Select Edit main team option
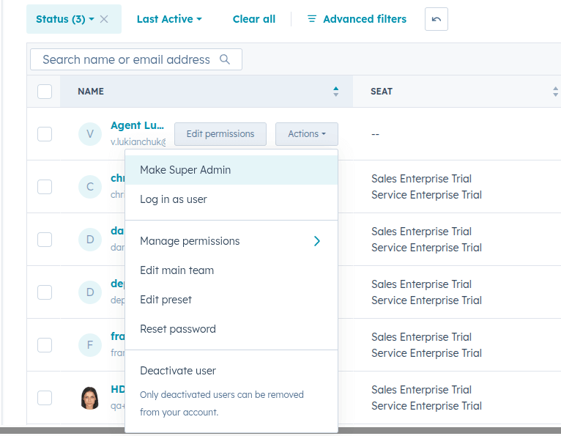Screen dimensions: 561x436 point(231,270)
